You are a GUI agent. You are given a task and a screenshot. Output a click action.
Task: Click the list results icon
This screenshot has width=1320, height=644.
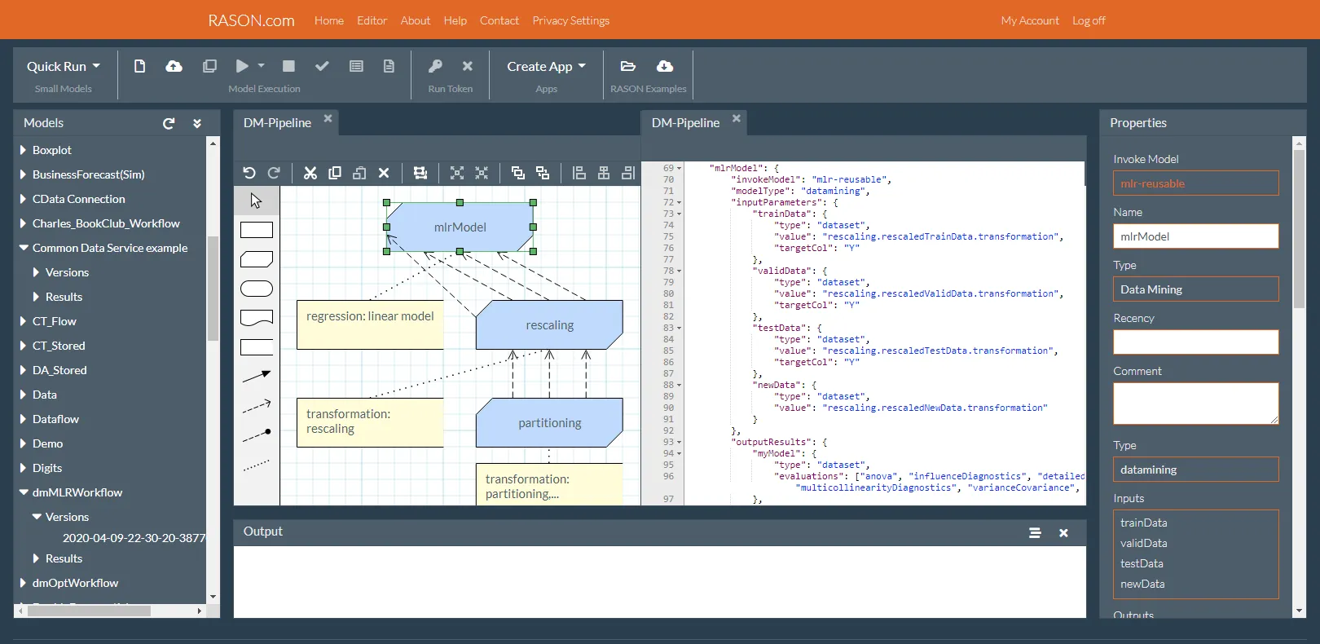coord(356,66)
